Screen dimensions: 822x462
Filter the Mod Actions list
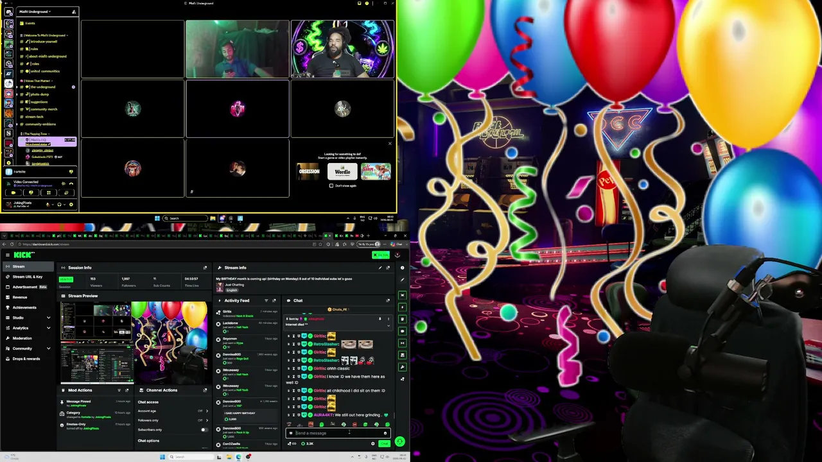tap(119, 390)
